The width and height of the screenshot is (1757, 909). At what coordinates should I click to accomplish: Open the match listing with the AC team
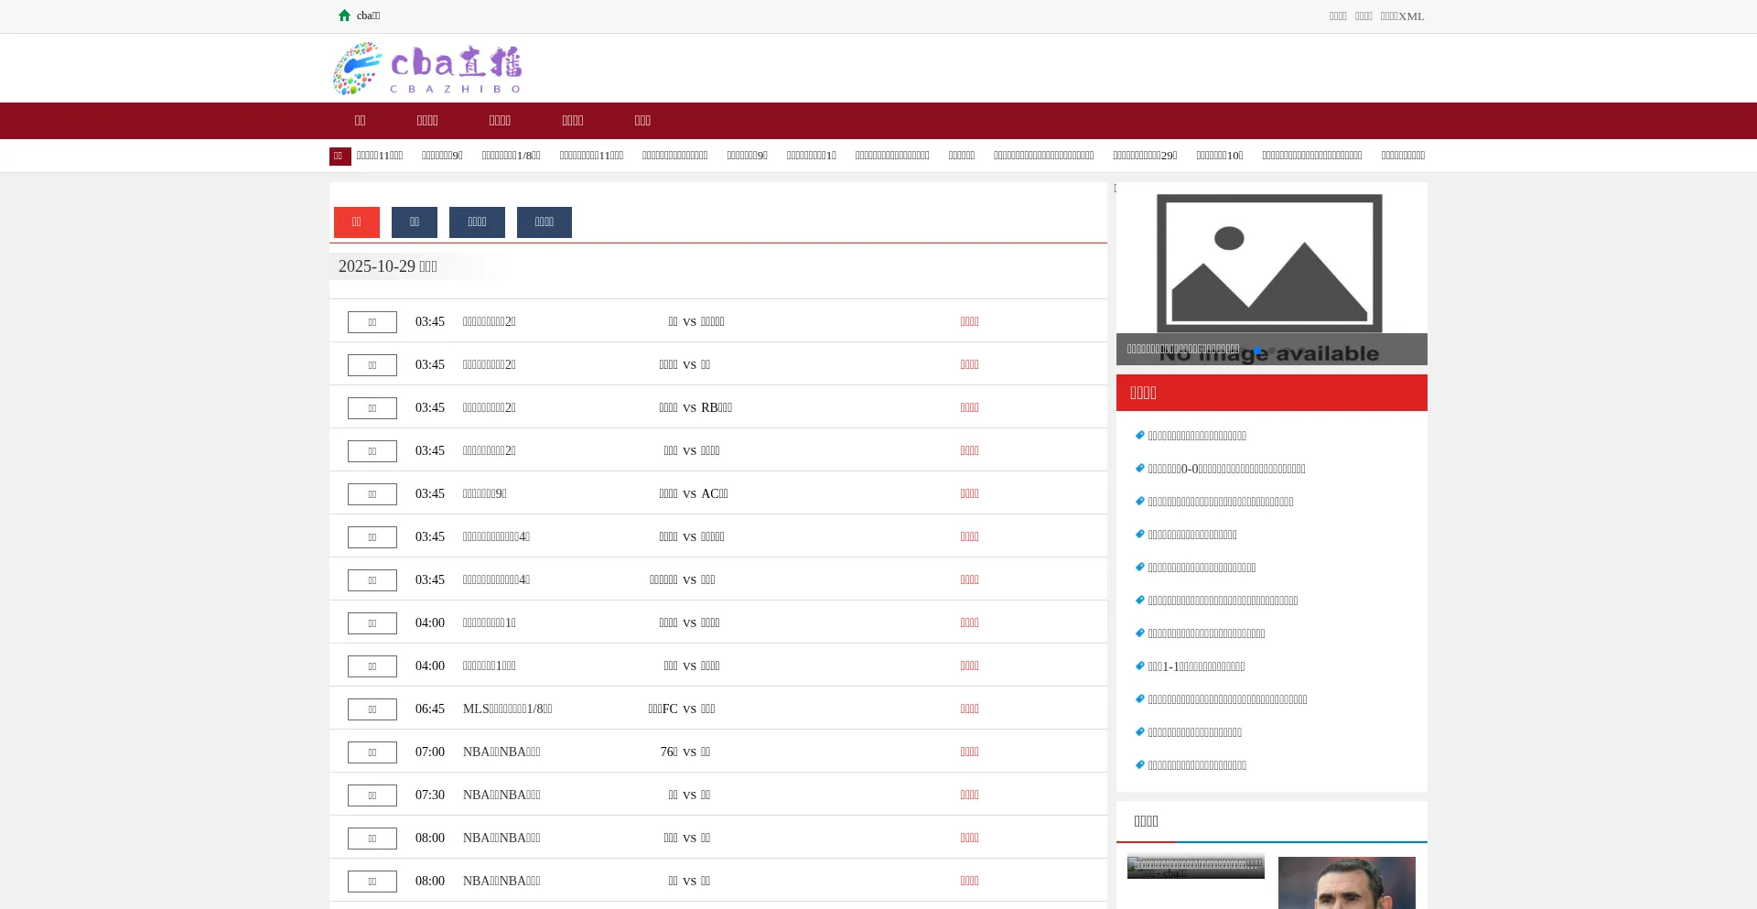click(694, 494)
